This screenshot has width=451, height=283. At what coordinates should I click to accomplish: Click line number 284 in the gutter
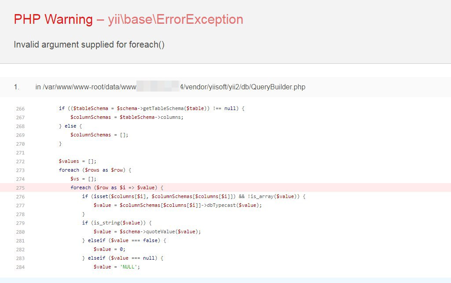coord(20,267)
